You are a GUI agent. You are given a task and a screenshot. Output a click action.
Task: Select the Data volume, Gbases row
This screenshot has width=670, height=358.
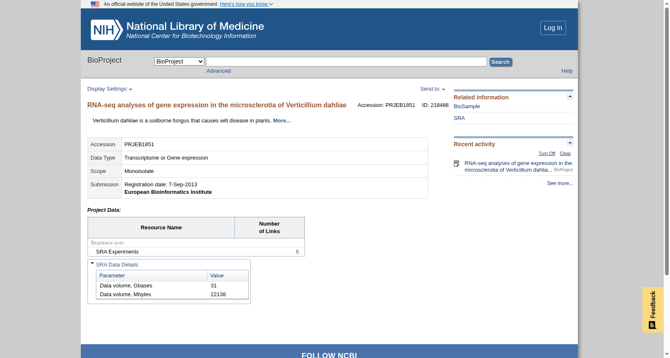(x=172, y=286)
